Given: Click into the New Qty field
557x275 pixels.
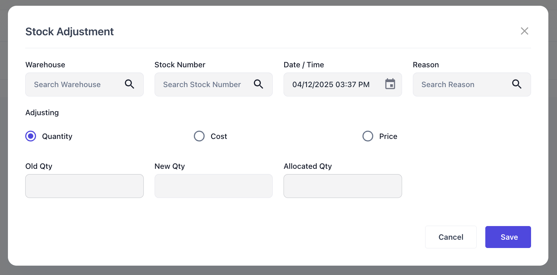Looking at the screenshot, I should tap(214, 186).
